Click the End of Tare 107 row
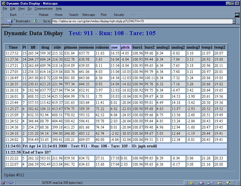 point(124,152)
